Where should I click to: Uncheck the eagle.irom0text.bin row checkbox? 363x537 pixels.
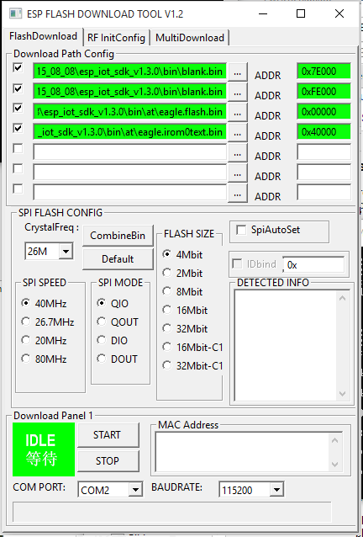[x=18, y=128]
